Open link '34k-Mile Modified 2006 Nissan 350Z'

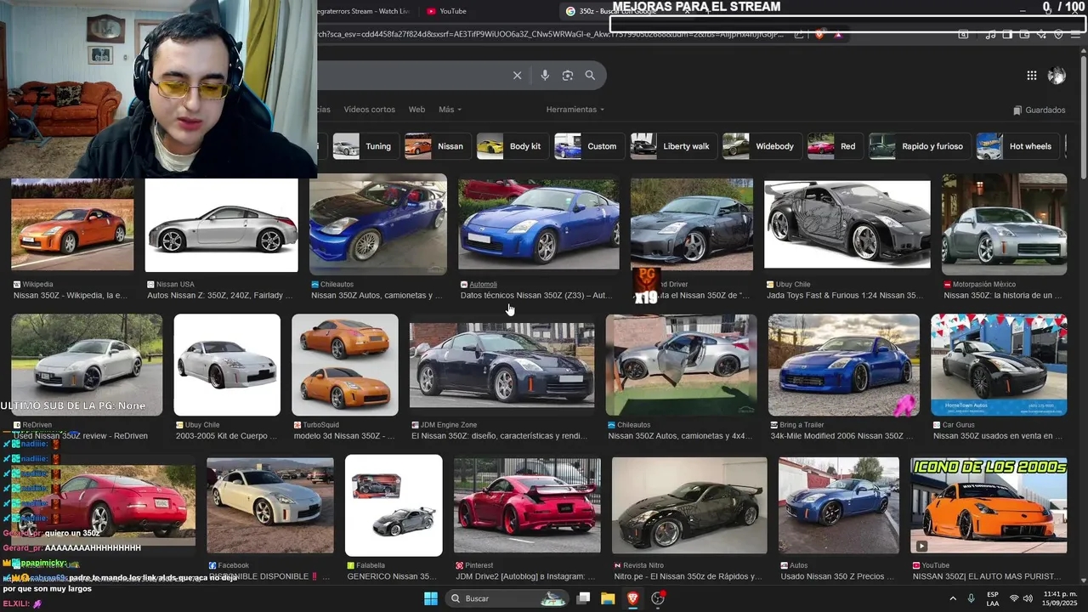[841, 436]
